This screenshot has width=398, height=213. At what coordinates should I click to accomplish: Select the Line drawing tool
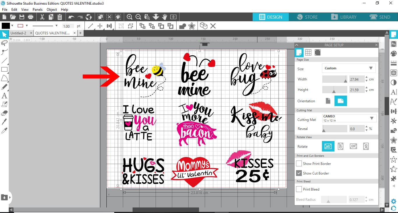[x=4, y=61]
